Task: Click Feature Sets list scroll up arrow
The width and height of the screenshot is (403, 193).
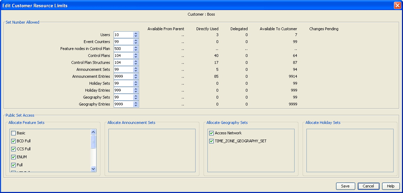Action: (93, 132)
